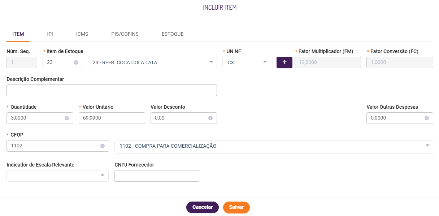Clear the Item de Estoque code field
This screenshot has width=439, height=216.
click(x=76, y=62)
